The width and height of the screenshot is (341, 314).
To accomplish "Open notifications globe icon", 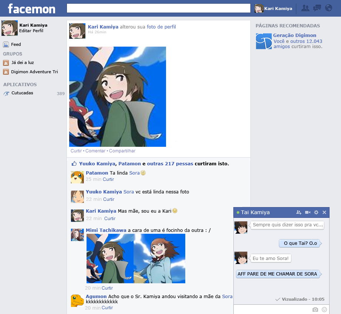I will [x=328, y=8].
